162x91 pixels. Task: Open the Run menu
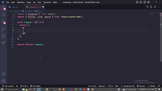39,2
